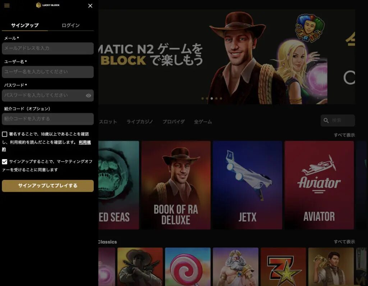Select the fifth carousel dot
This screenshot has width=368, height=286.
(x=221, y=98)
